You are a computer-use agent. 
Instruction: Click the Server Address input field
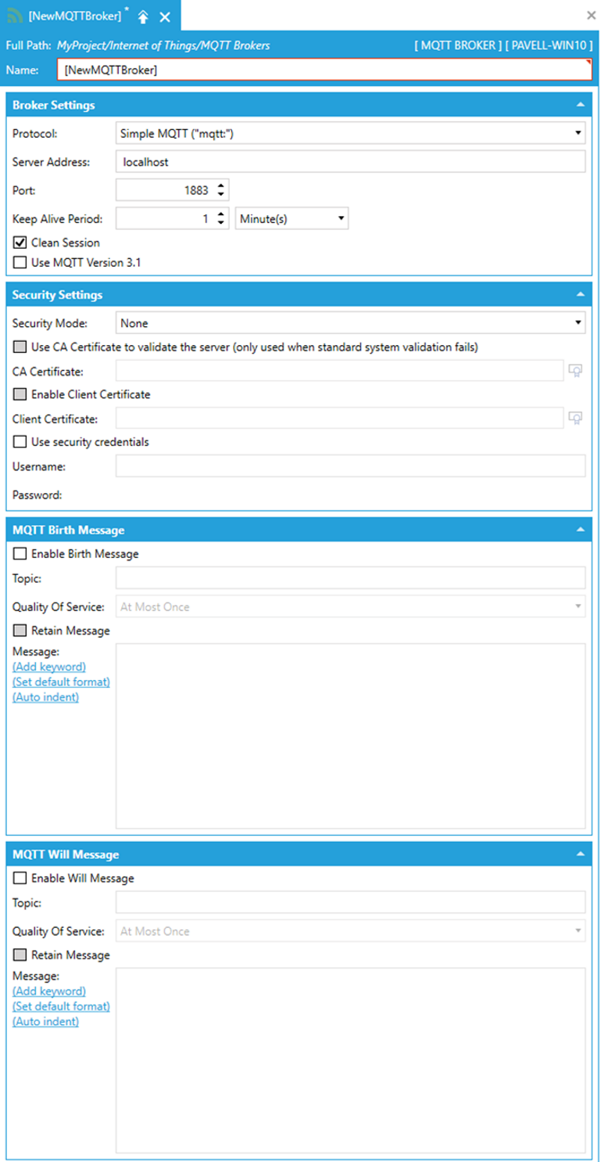tap(350, 162)
